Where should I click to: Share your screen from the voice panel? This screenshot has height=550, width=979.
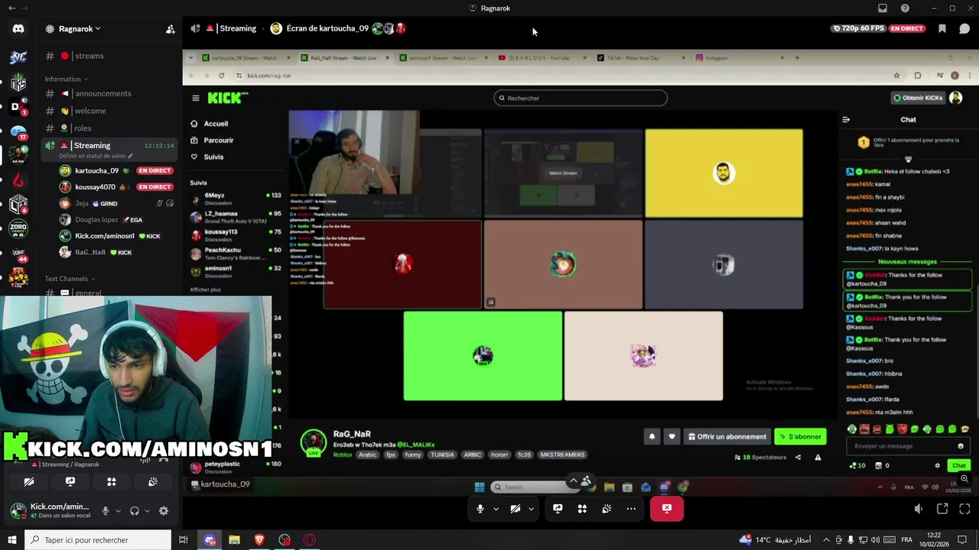[70, 482]
